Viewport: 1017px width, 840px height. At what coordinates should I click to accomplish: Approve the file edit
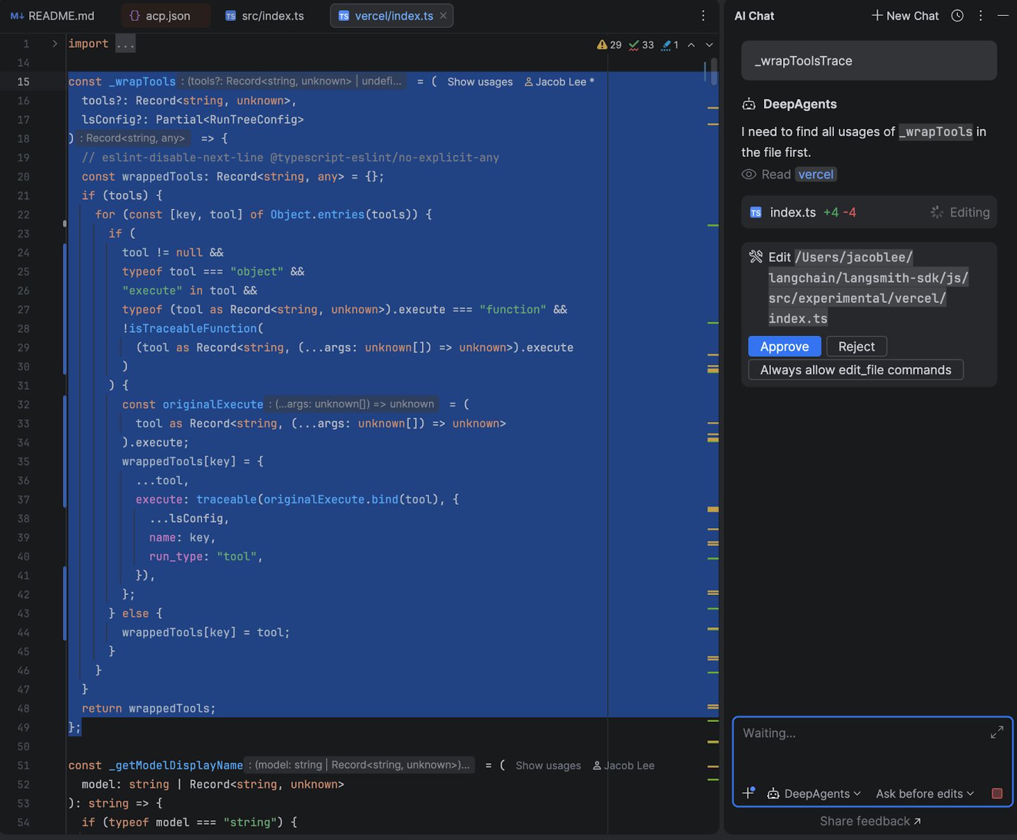tap(784, 347)
